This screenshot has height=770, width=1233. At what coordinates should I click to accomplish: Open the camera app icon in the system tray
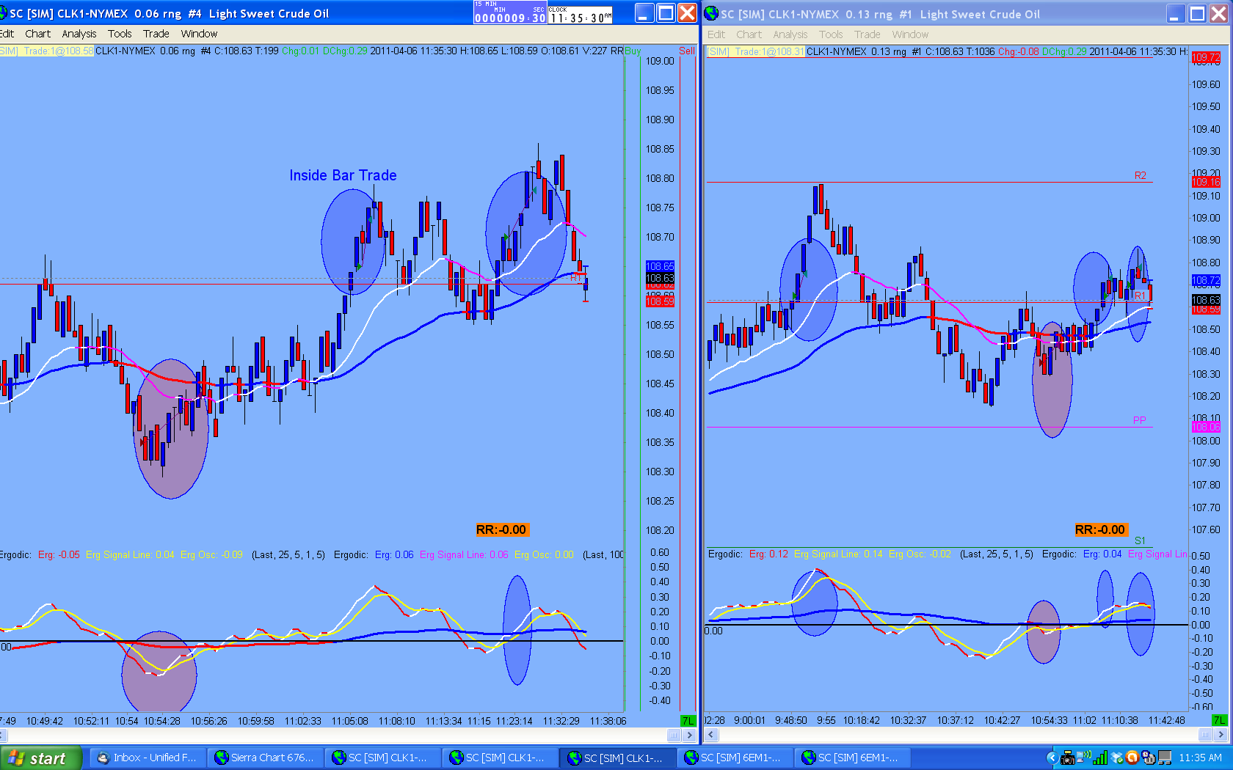[1068, 758]
